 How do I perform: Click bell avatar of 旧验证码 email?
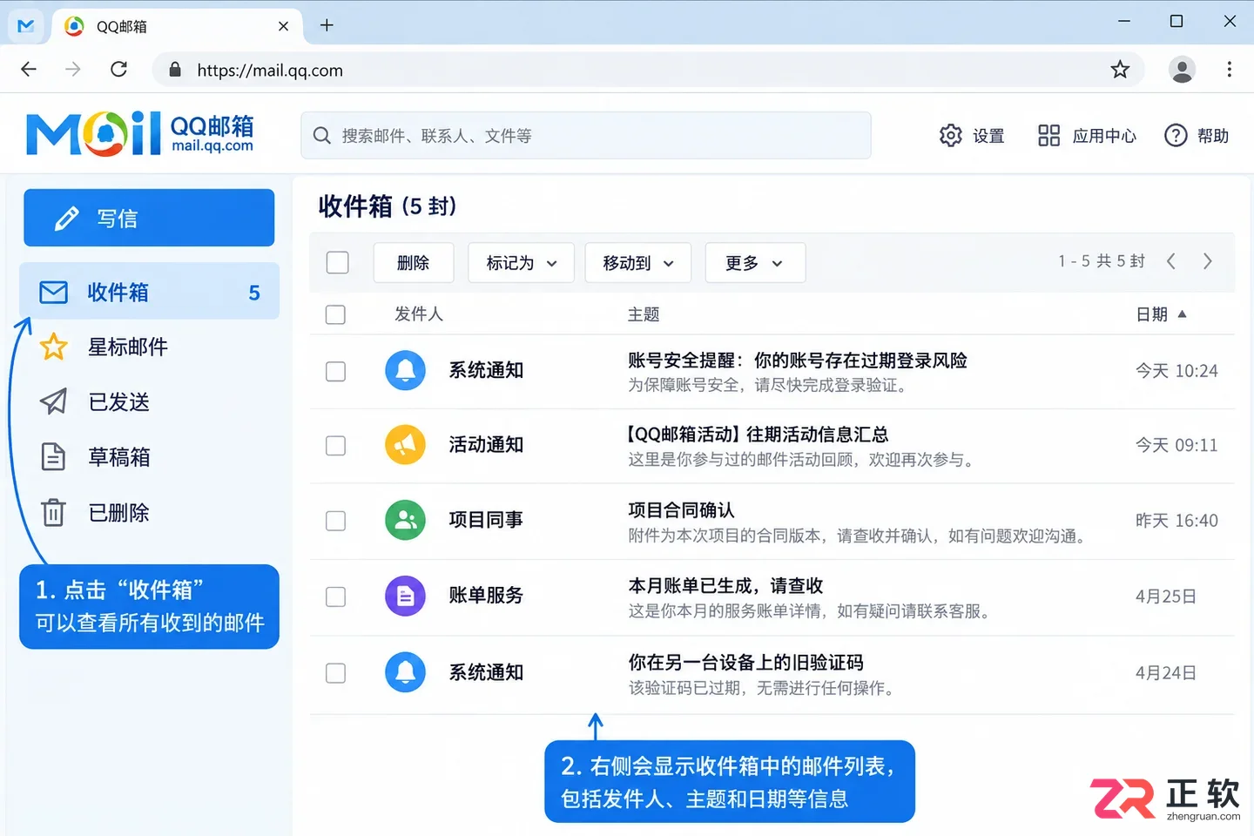(x=405, y=672)
